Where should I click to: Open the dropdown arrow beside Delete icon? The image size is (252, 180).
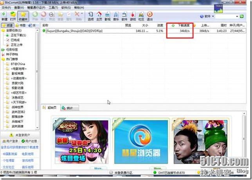tap(82, 14)
